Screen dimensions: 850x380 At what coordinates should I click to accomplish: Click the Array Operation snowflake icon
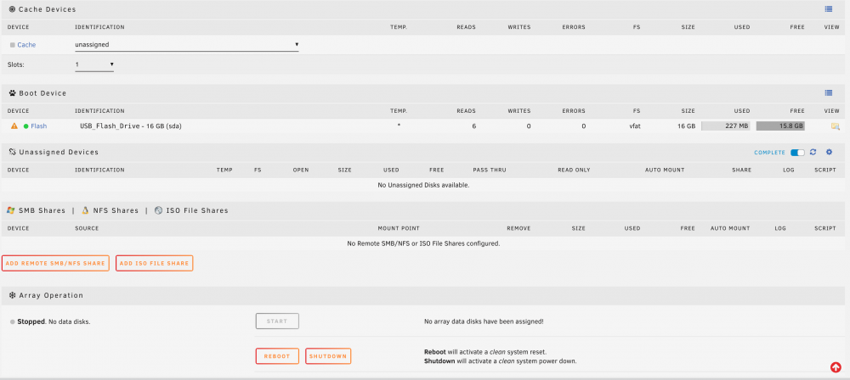click(x=12, y=295)
